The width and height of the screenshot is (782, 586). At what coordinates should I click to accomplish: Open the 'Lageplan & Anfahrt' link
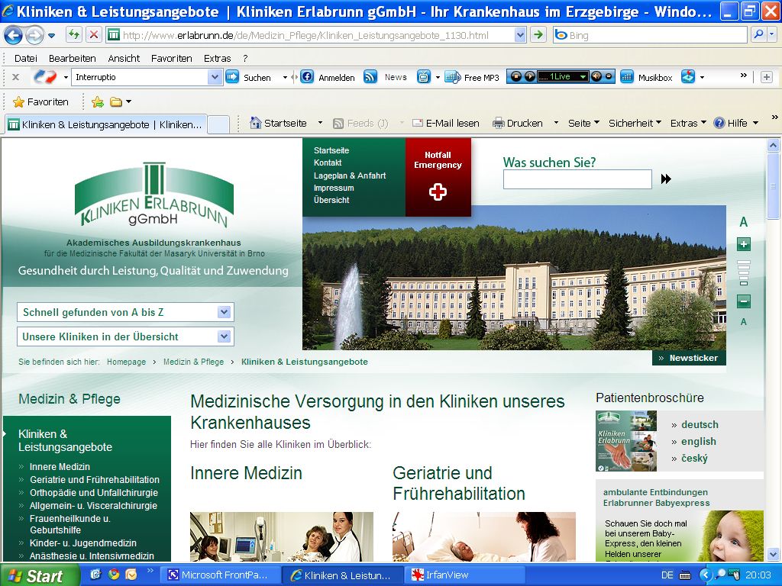350,175
